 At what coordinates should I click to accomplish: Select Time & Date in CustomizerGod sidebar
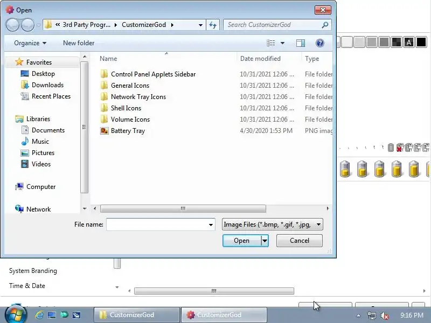point(27,286)
